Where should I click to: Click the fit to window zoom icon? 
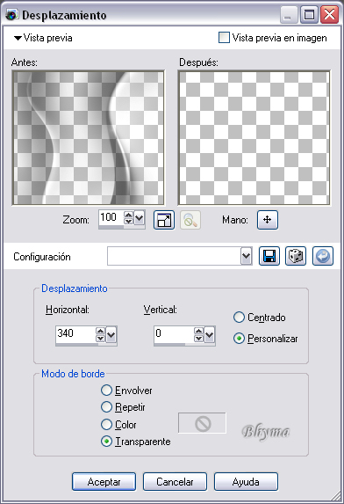[x=164, y=220]
